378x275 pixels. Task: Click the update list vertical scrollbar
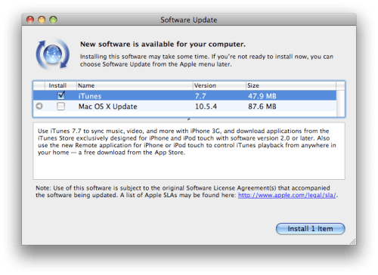point(340,104)
